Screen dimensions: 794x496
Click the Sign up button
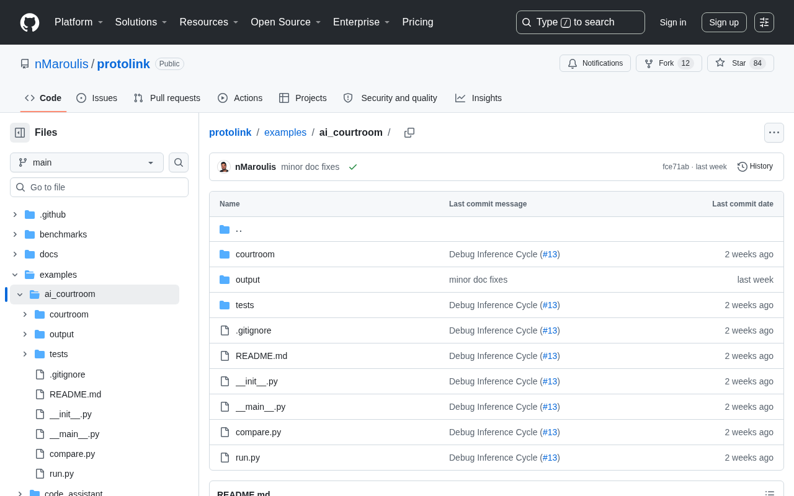click(x=724, y=22)
